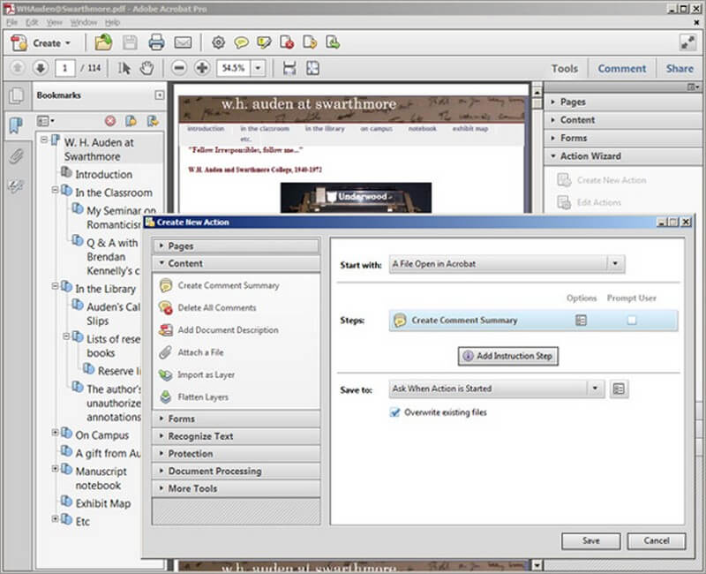706x574 pixels.
Task: Add Attach a File action
Action: (192, 352)
